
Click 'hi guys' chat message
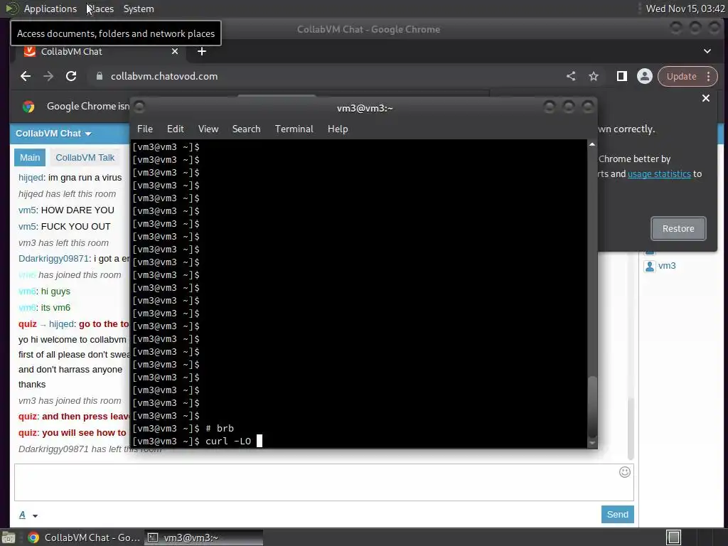[55, 291]
